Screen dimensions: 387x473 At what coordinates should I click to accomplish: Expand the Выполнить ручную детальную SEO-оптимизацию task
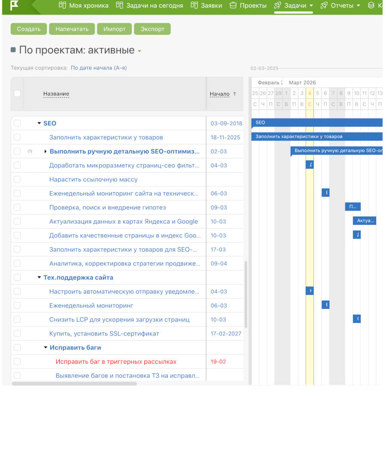[x=46, y=151]
